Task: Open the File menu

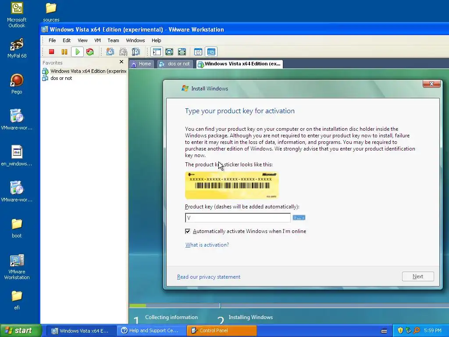Action: pos(52,40)
